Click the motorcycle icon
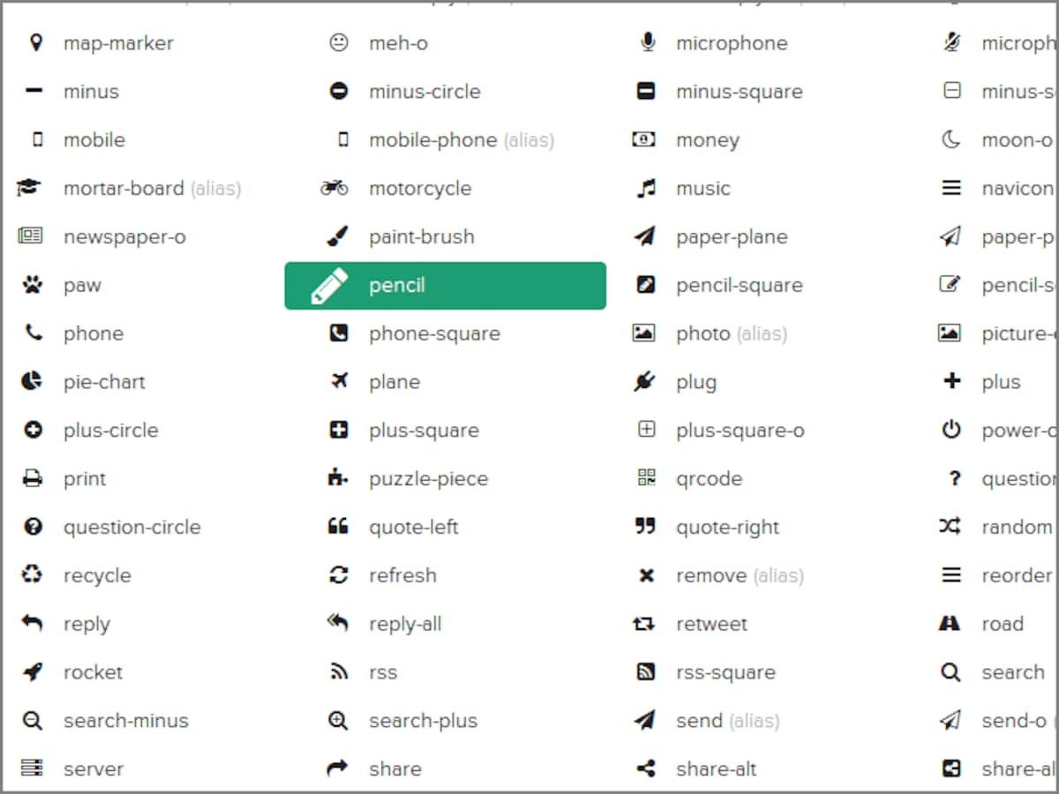This screenshot has width=1059, height=794. pos(334,188)
